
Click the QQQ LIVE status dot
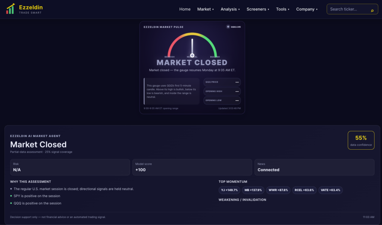pyautogui.click(x=228, y=27)
